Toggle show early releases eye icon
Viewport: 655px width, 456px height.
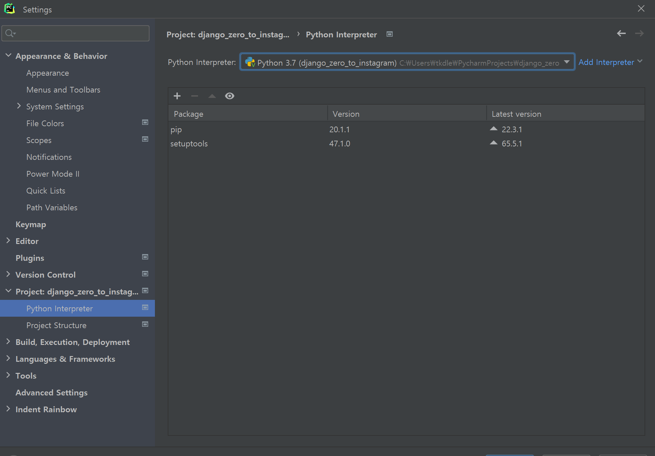pos(230,96)
